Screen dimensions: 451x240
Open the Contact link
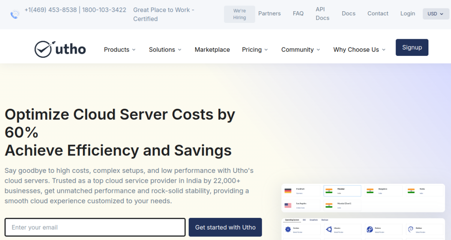378,13
